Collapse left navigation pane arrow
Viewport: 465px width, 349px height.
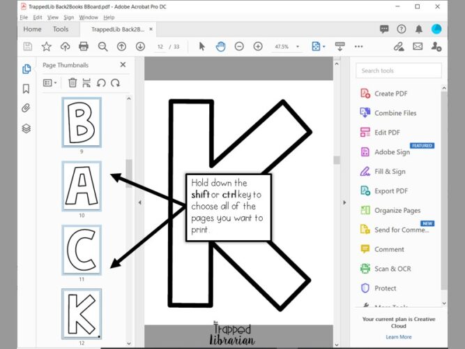(139, 202)
